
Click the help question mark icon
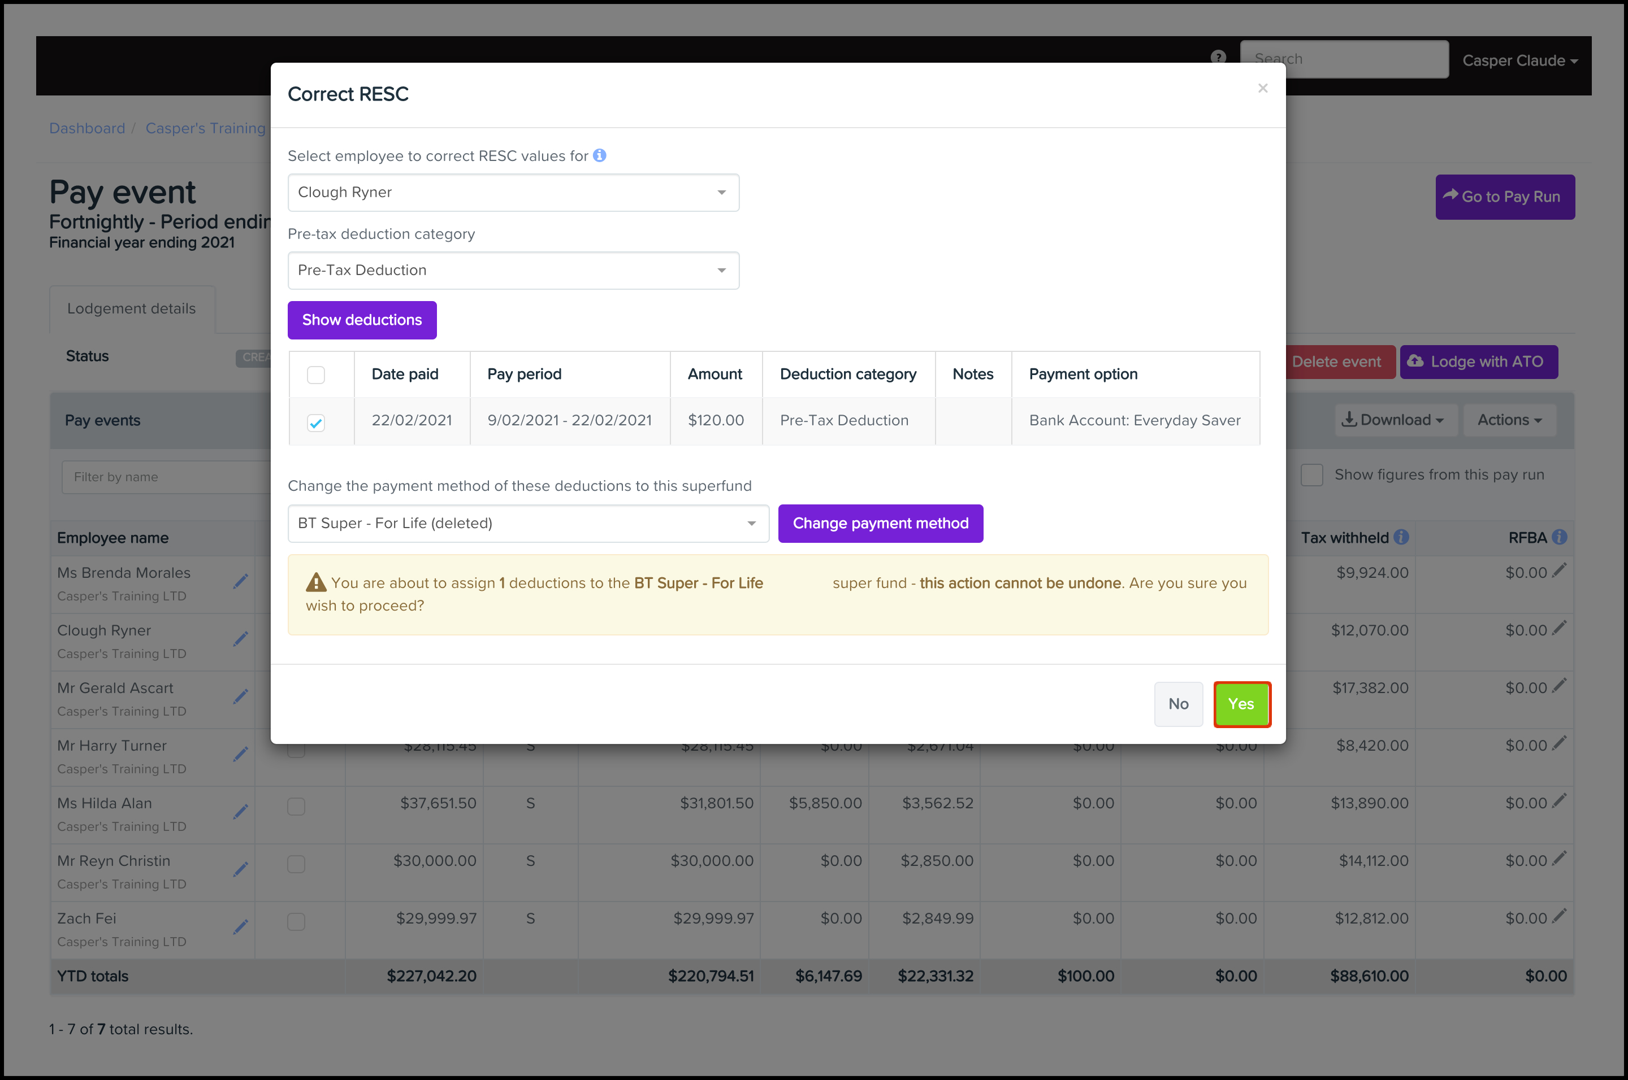1218,57
